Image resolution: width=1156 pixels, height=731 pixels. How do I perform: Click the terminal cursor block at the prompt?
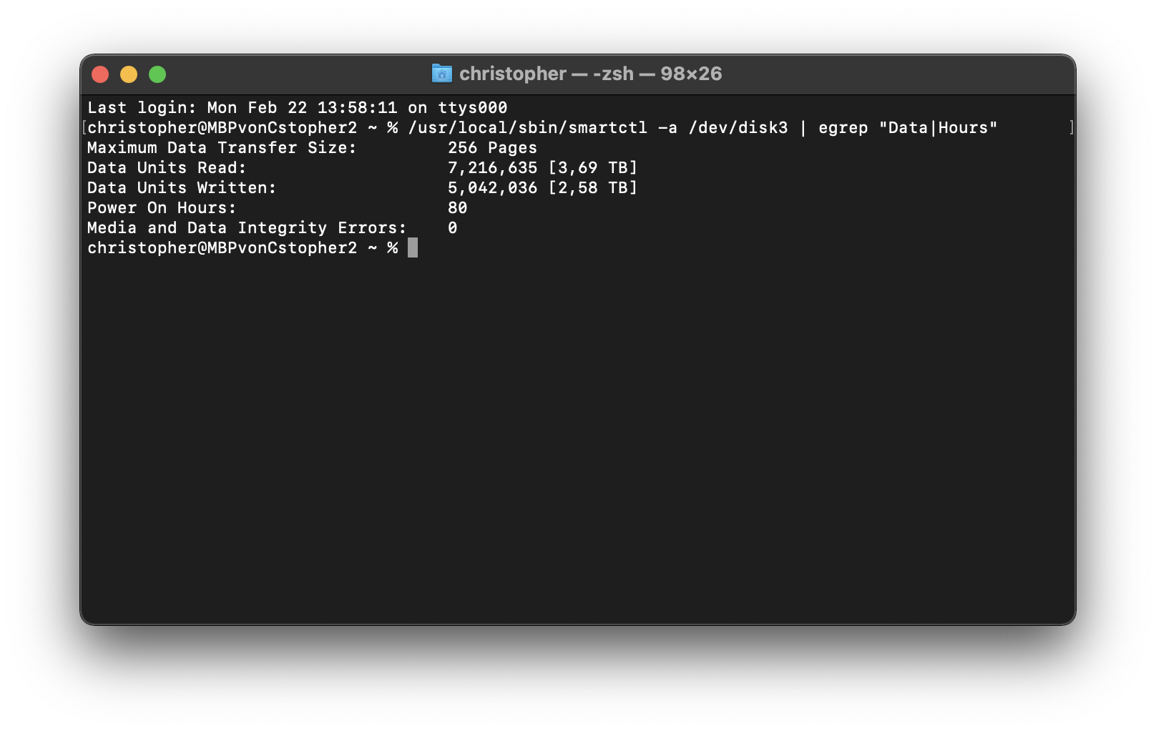413,248
